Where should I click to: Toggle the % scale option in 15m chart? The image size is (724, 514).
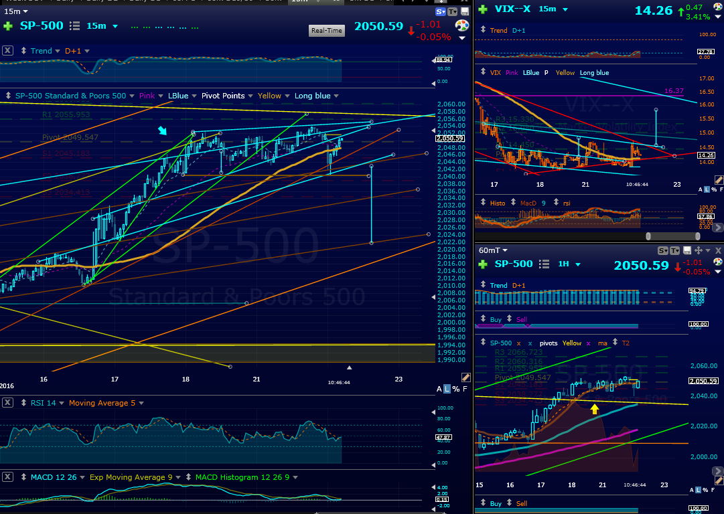(x=456, y=389)
